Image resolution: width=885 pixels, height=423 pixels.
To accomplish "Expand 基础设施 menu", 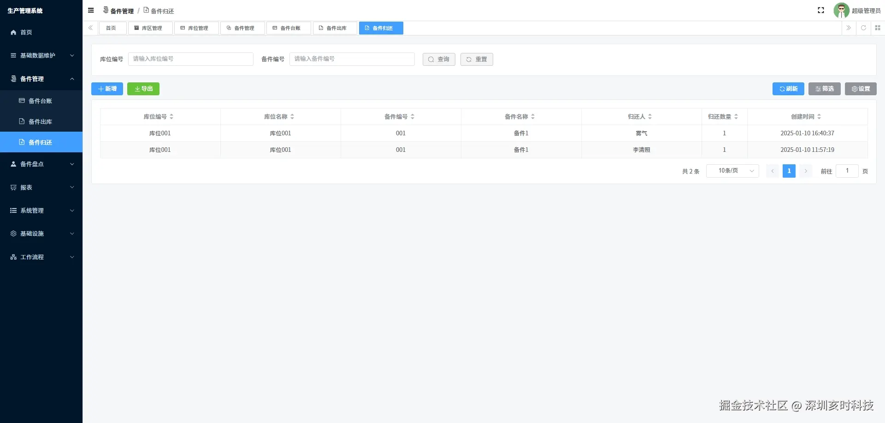I will click(x=41, y=233).
